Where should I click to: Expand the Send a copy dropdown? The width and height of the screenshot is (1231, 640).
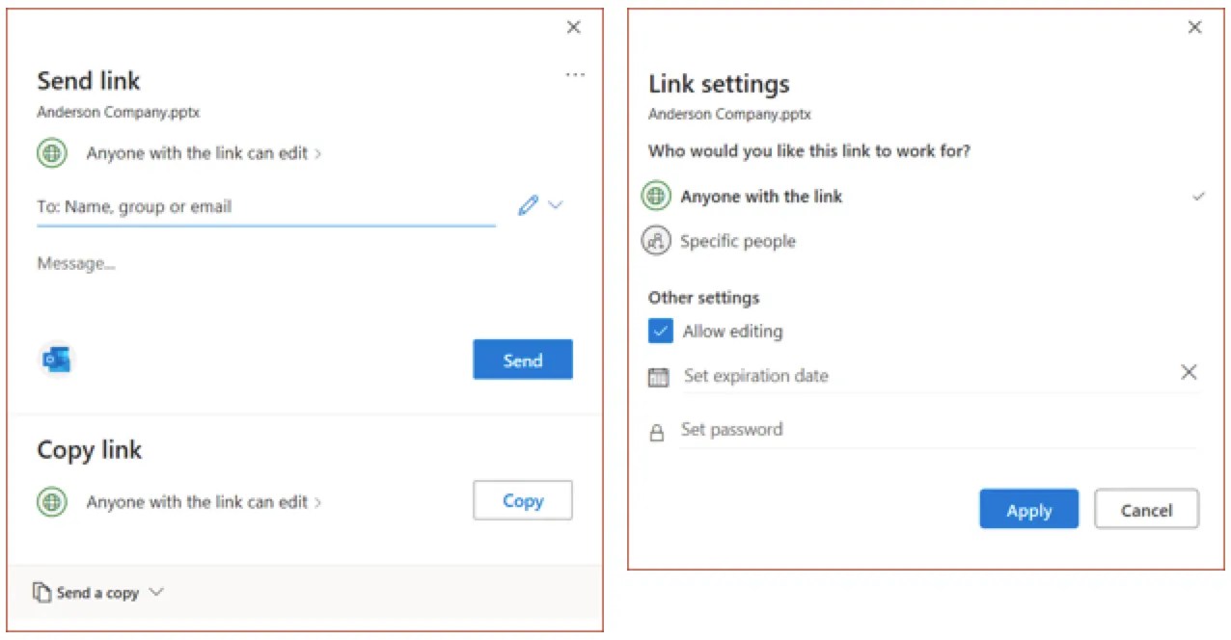[x=99, y=593]
